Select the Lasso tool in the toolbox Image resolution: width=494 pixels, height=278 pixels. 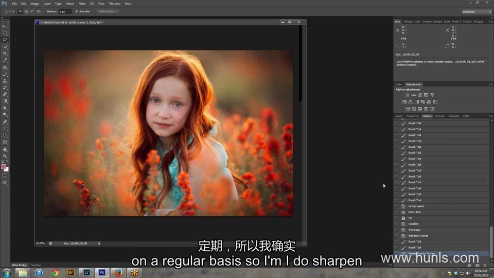(5, 40)
